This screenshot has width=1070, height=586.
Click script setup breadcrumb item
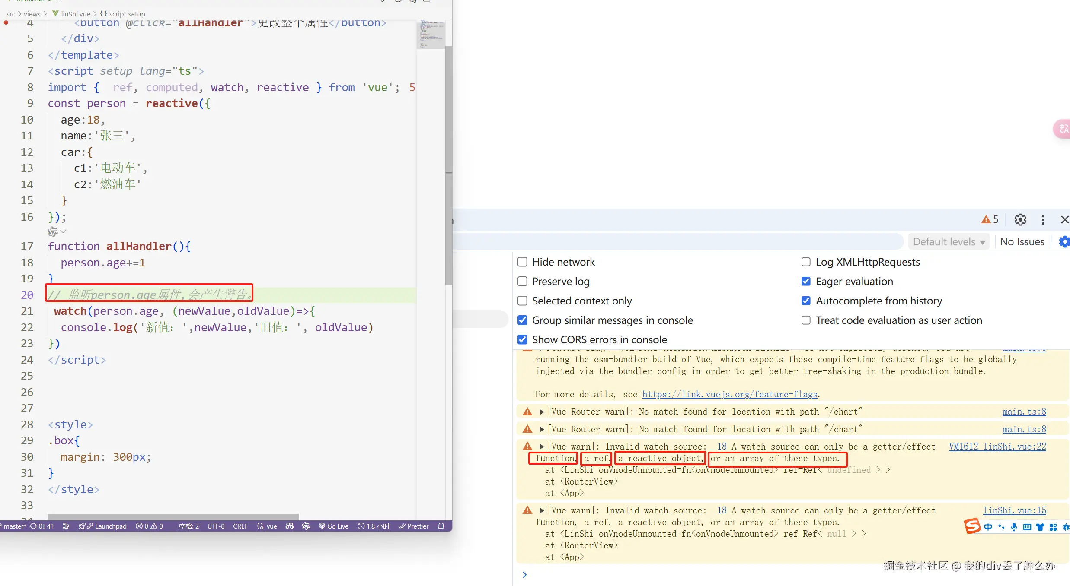[x=127, y=14]
